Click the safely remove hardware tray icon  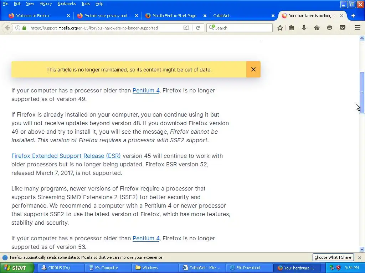[x=332, y=268]
